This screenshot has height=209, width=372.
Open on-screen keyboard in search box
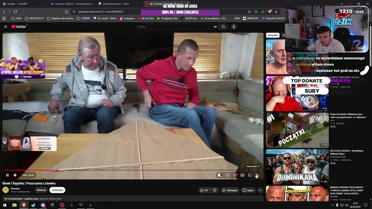215,27
